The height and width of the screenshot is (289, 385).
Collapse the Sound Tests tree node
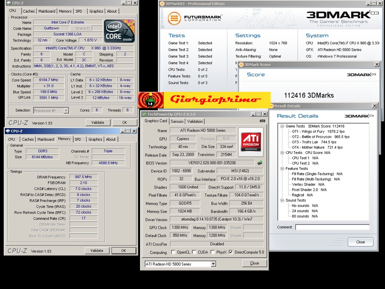coord(282,200)
